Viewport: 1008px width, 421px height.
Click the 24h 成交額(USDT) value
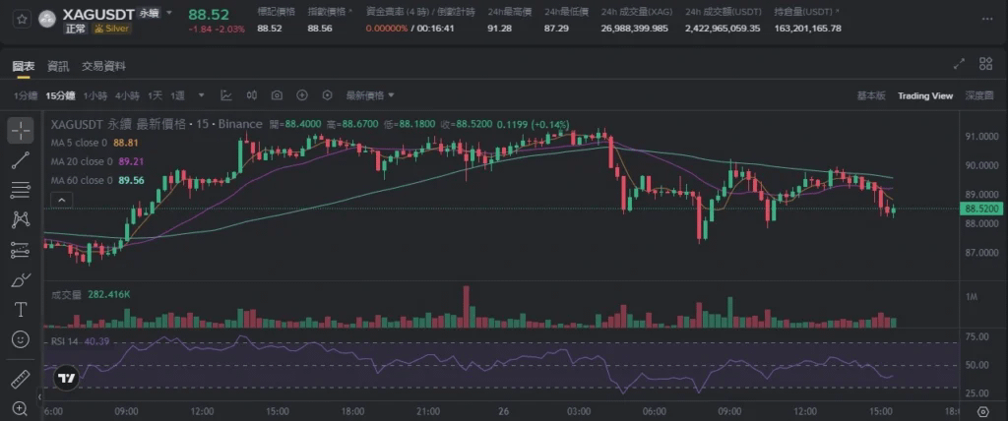723,29
